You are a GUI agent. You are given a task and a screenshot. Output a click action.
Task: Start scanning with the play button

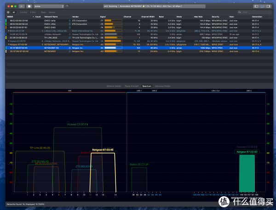click(22, 6)
